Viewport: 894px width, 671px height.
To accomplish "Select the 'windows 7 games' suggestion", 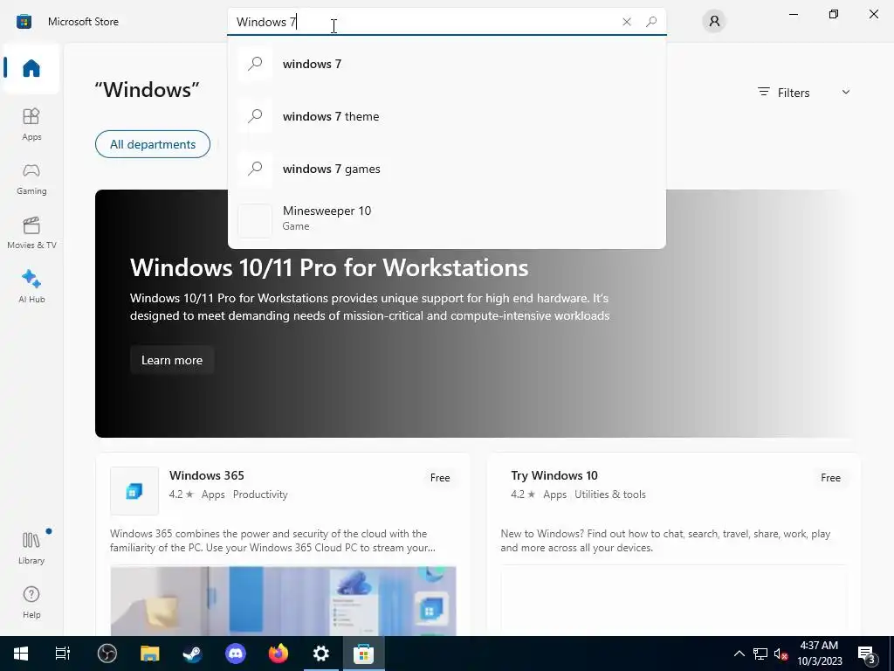I will point(446,169).
